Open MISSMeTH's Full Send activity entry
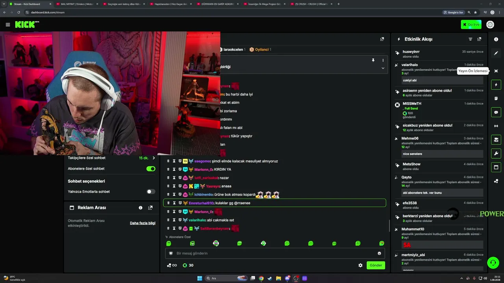 tap(439, 110)
